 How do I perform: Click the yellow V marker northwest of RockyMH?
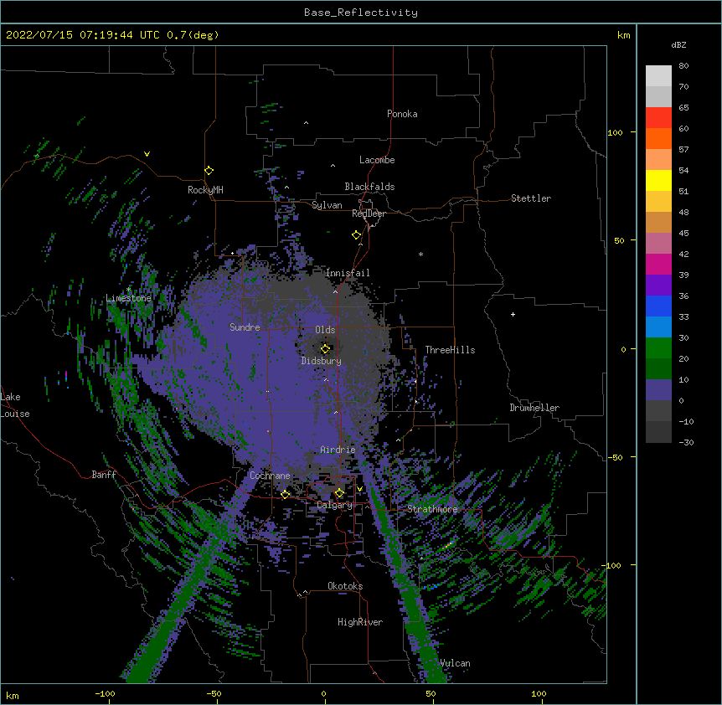(x=147, y=154)
